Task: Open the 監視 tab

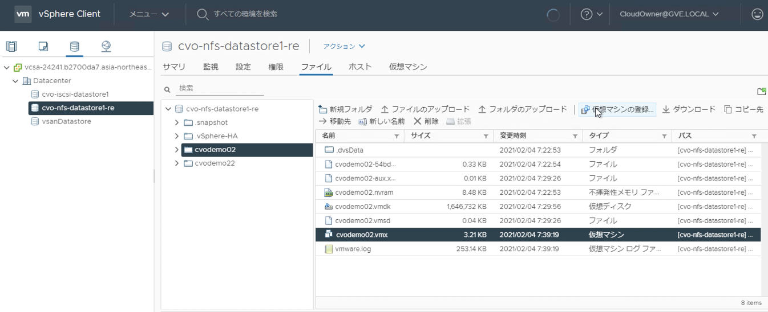Action: coord(211,67)
